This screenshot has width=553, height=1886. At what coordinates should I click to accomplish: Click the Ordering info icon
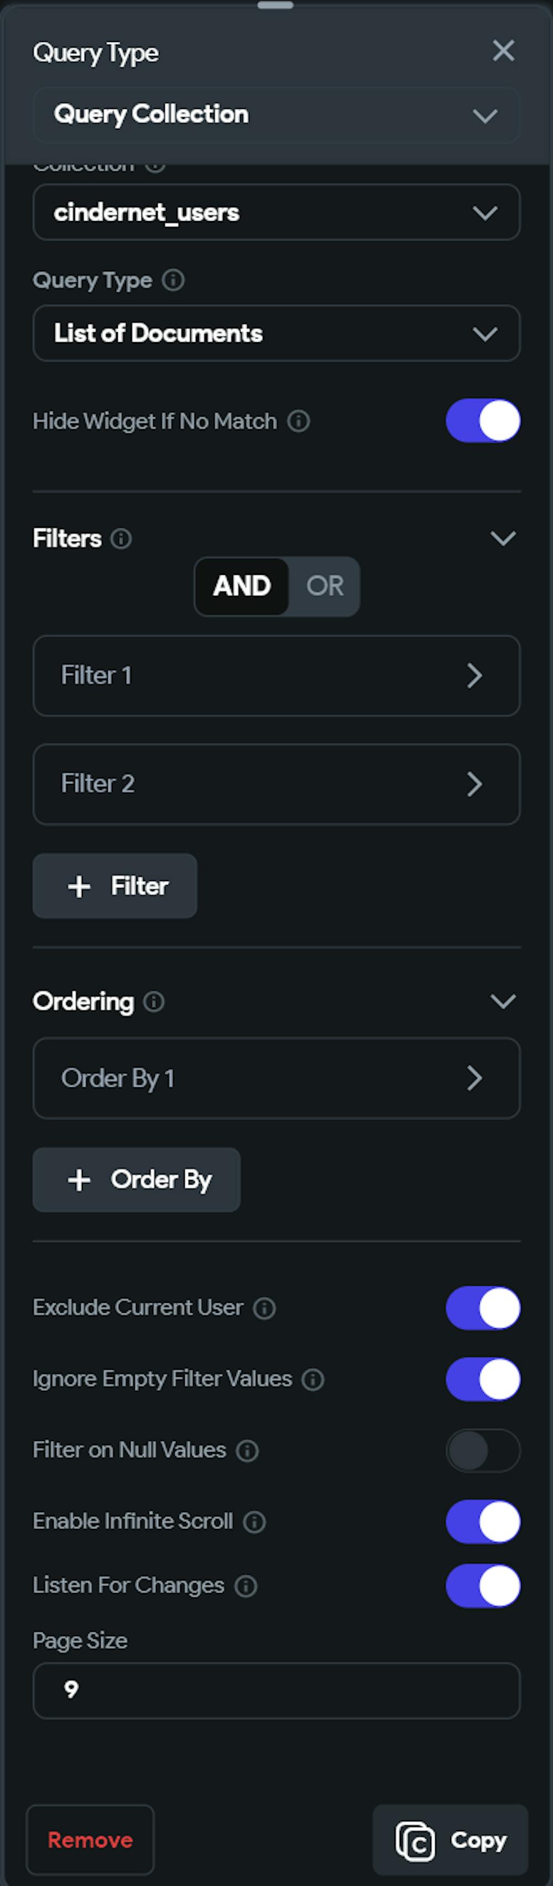[154, 1001]
